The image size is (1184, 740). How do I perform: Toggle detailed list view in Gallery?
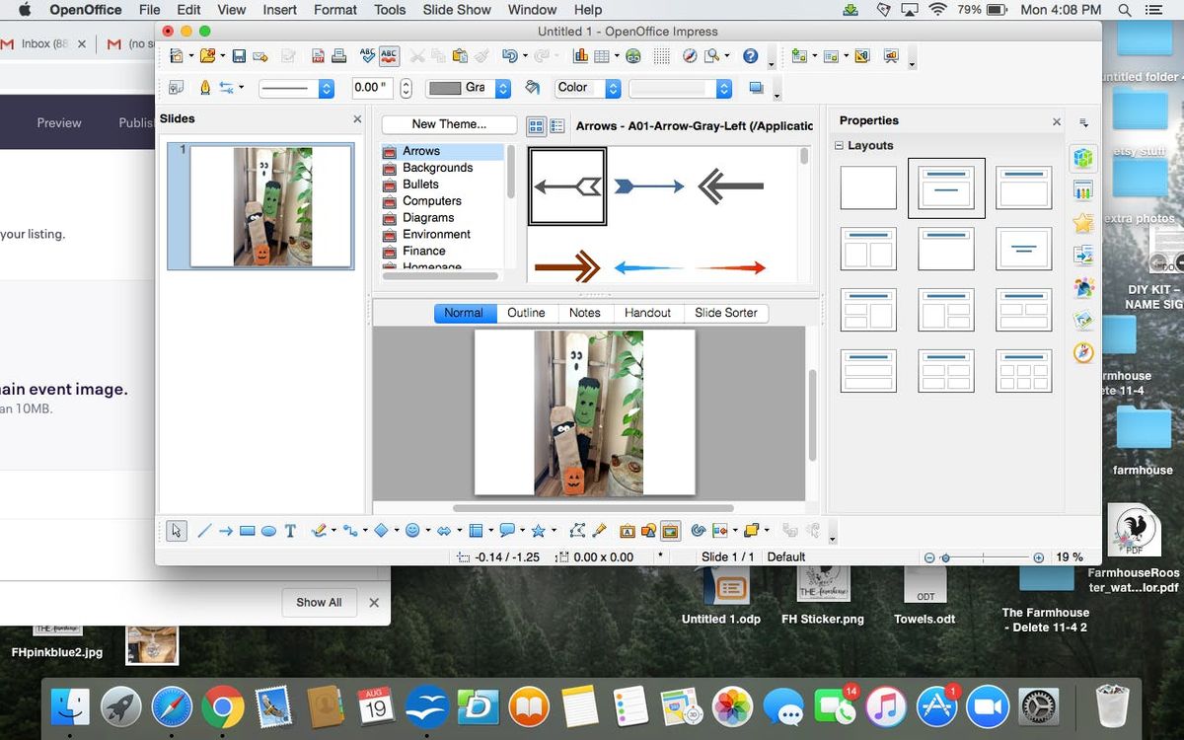click(x=557, y=126)
